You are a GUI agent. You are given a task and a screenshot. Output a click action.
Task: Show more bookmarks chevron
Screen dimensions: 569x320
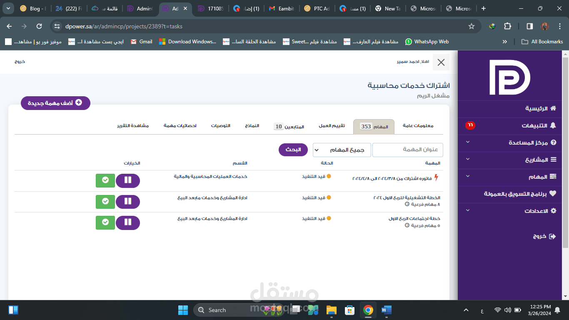click(505, 42)
